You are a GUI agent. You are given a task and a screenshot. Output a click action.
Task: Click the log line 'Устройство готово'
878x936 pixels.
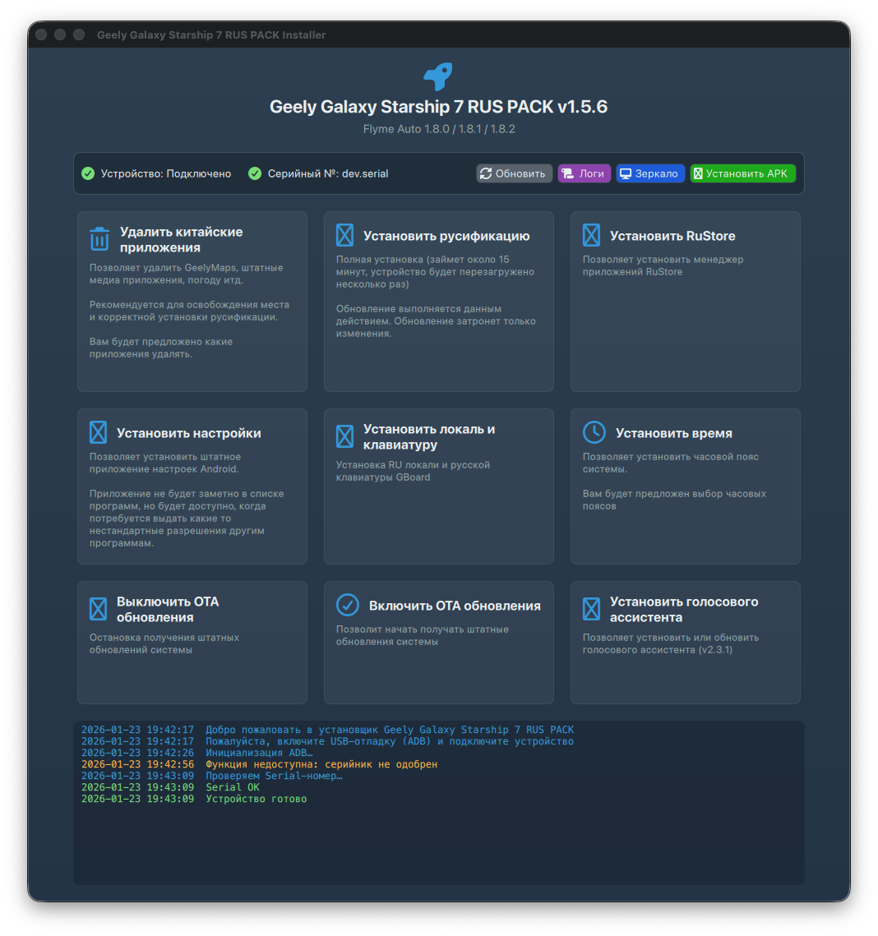256,799
